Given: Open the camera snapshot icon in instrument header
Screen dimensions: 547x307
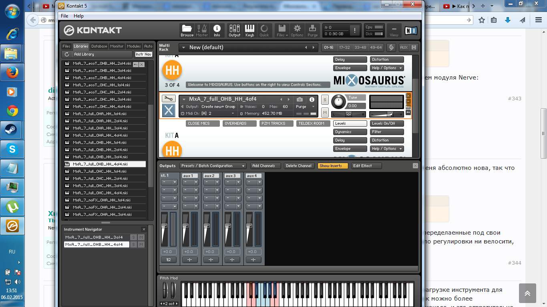Looking at the screenshot, I should click(x=300, y=99).
